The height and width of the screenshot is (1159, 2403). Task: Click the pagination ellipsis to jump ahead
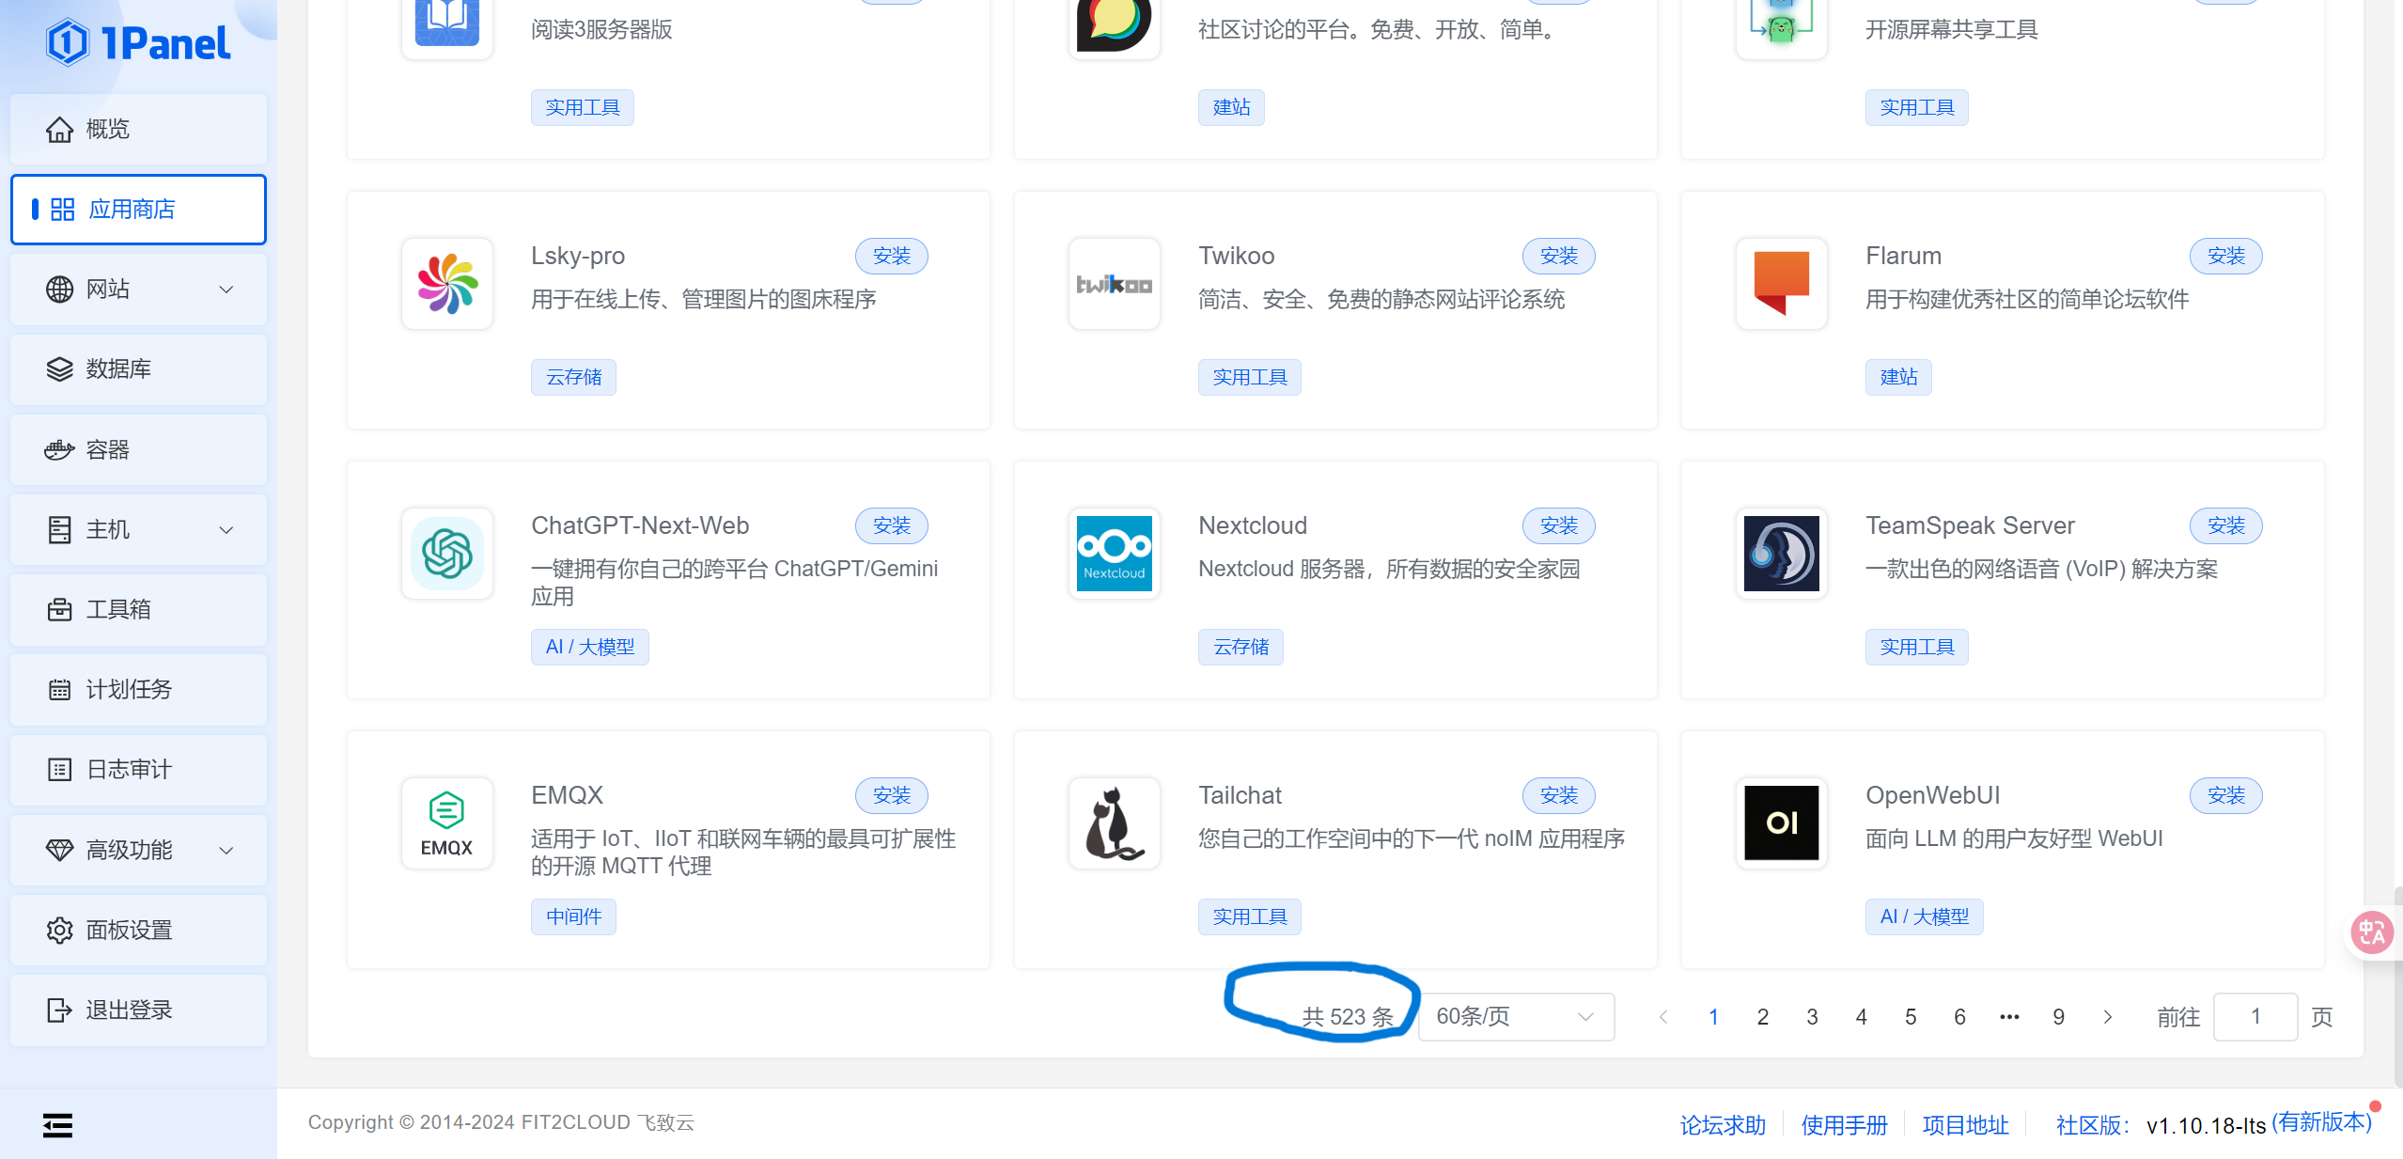click(x=2009, y=1017)
